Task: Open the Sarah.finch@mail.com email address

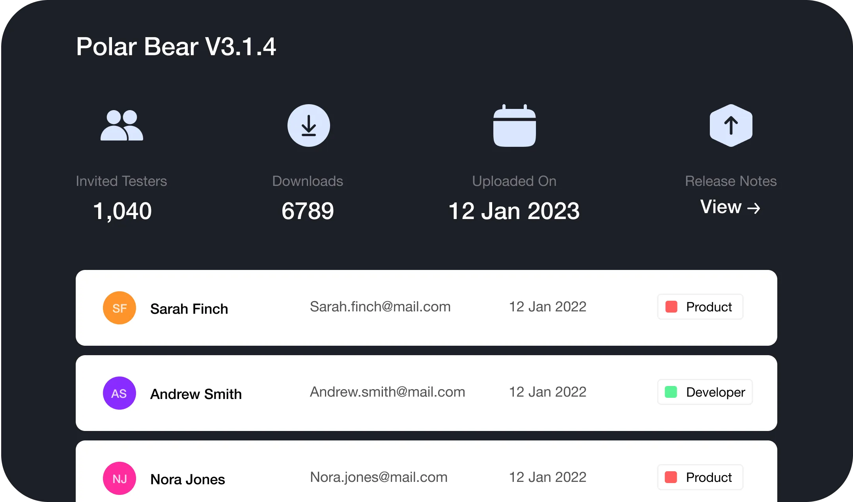Action: 380,307
